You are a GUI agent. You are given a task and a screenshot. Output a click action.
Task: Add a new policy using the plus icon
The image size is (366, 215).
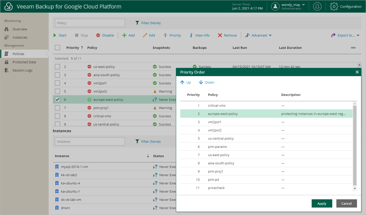124,35
